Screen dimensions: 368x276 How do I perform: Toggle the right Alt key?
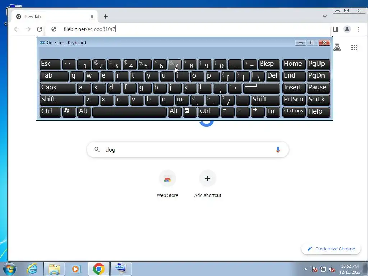175,112
